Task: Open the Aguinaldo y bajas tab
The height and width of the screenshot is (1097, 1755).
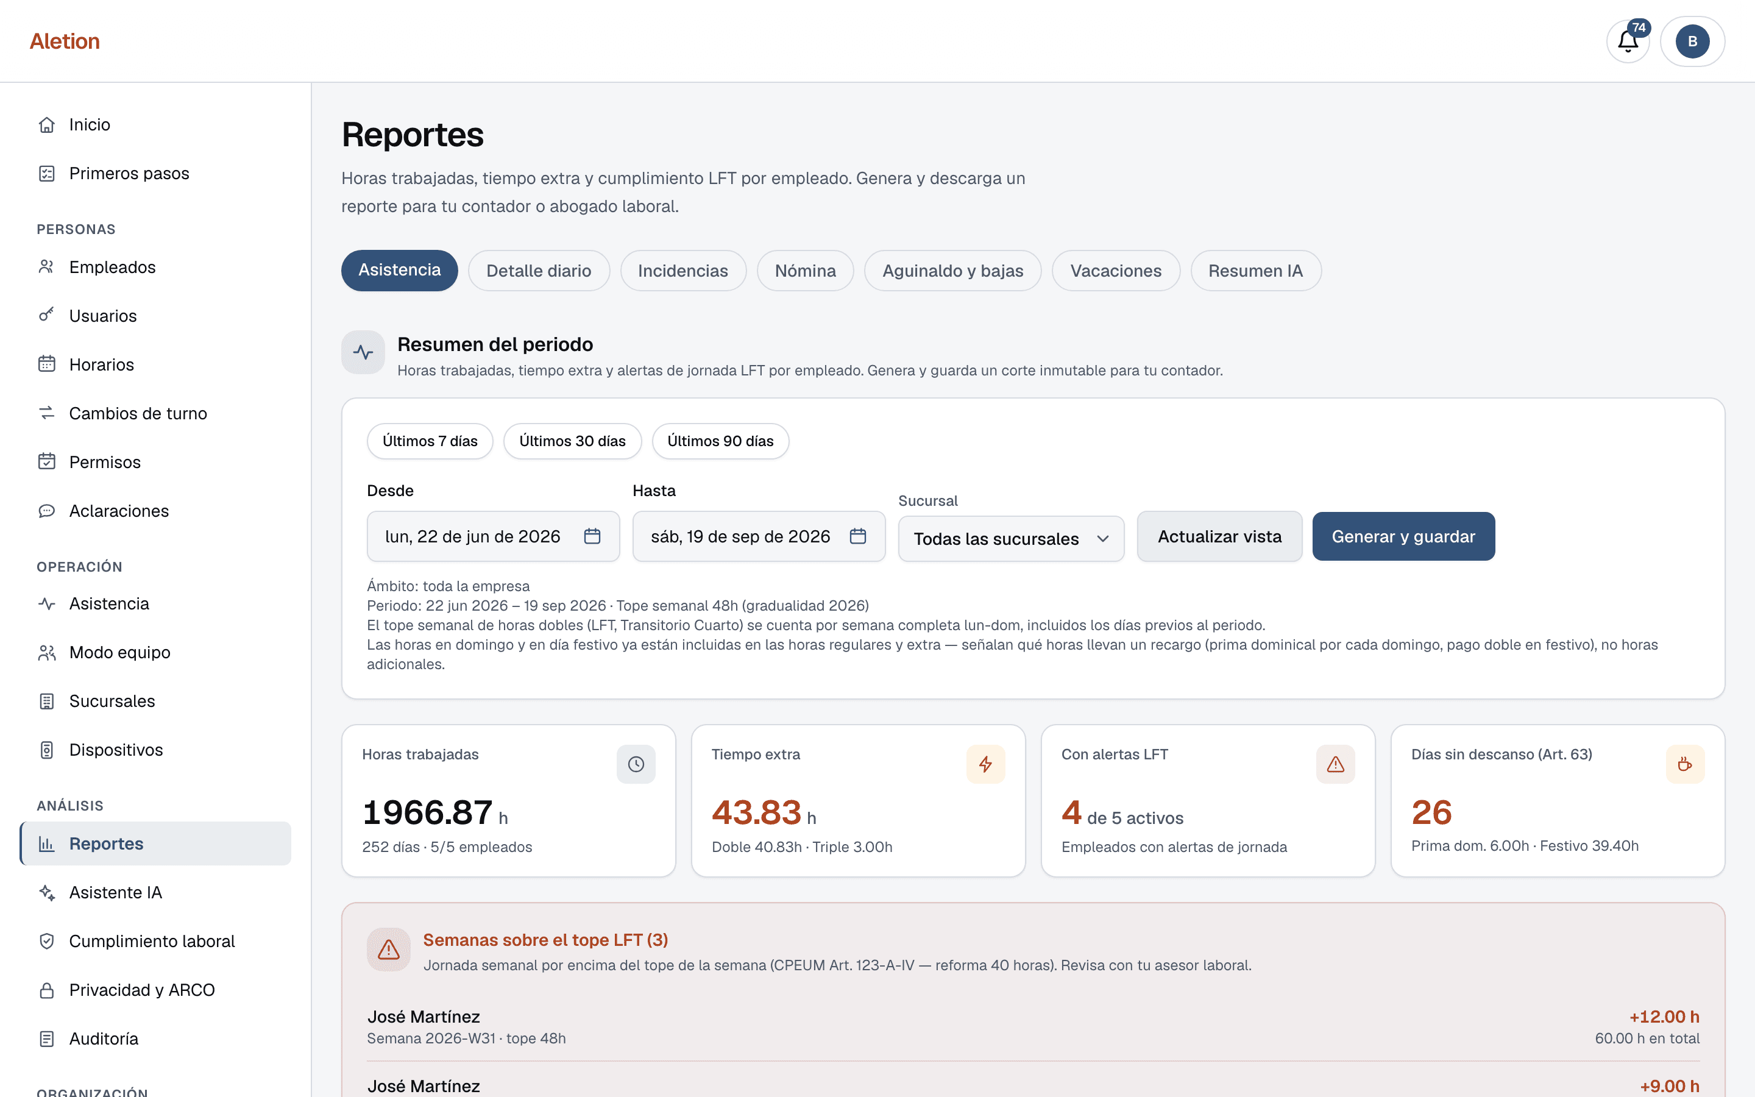Action: pos(953,271)
